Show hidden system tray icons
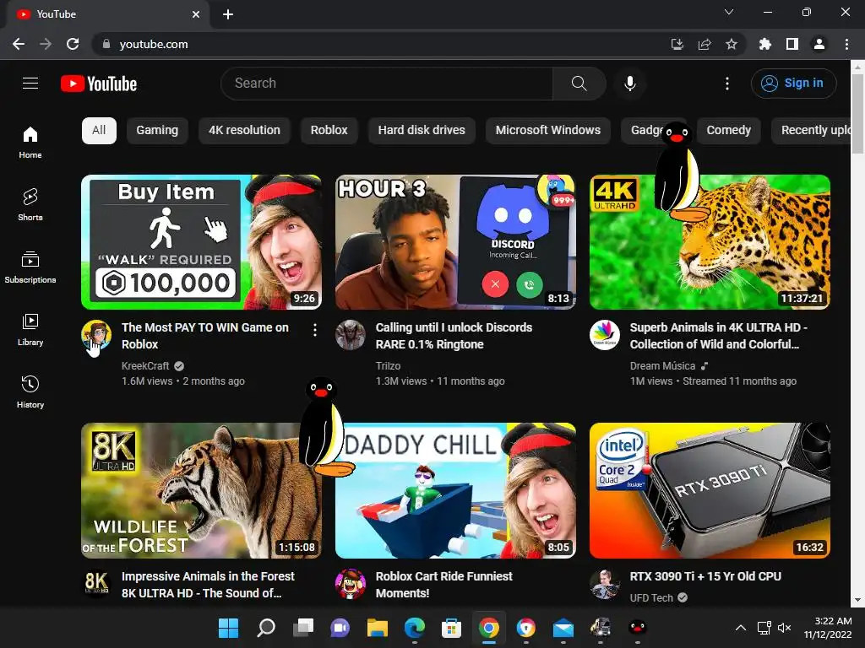Image resolution: width=865 pixels, height=648 pixels. (741, 628)
